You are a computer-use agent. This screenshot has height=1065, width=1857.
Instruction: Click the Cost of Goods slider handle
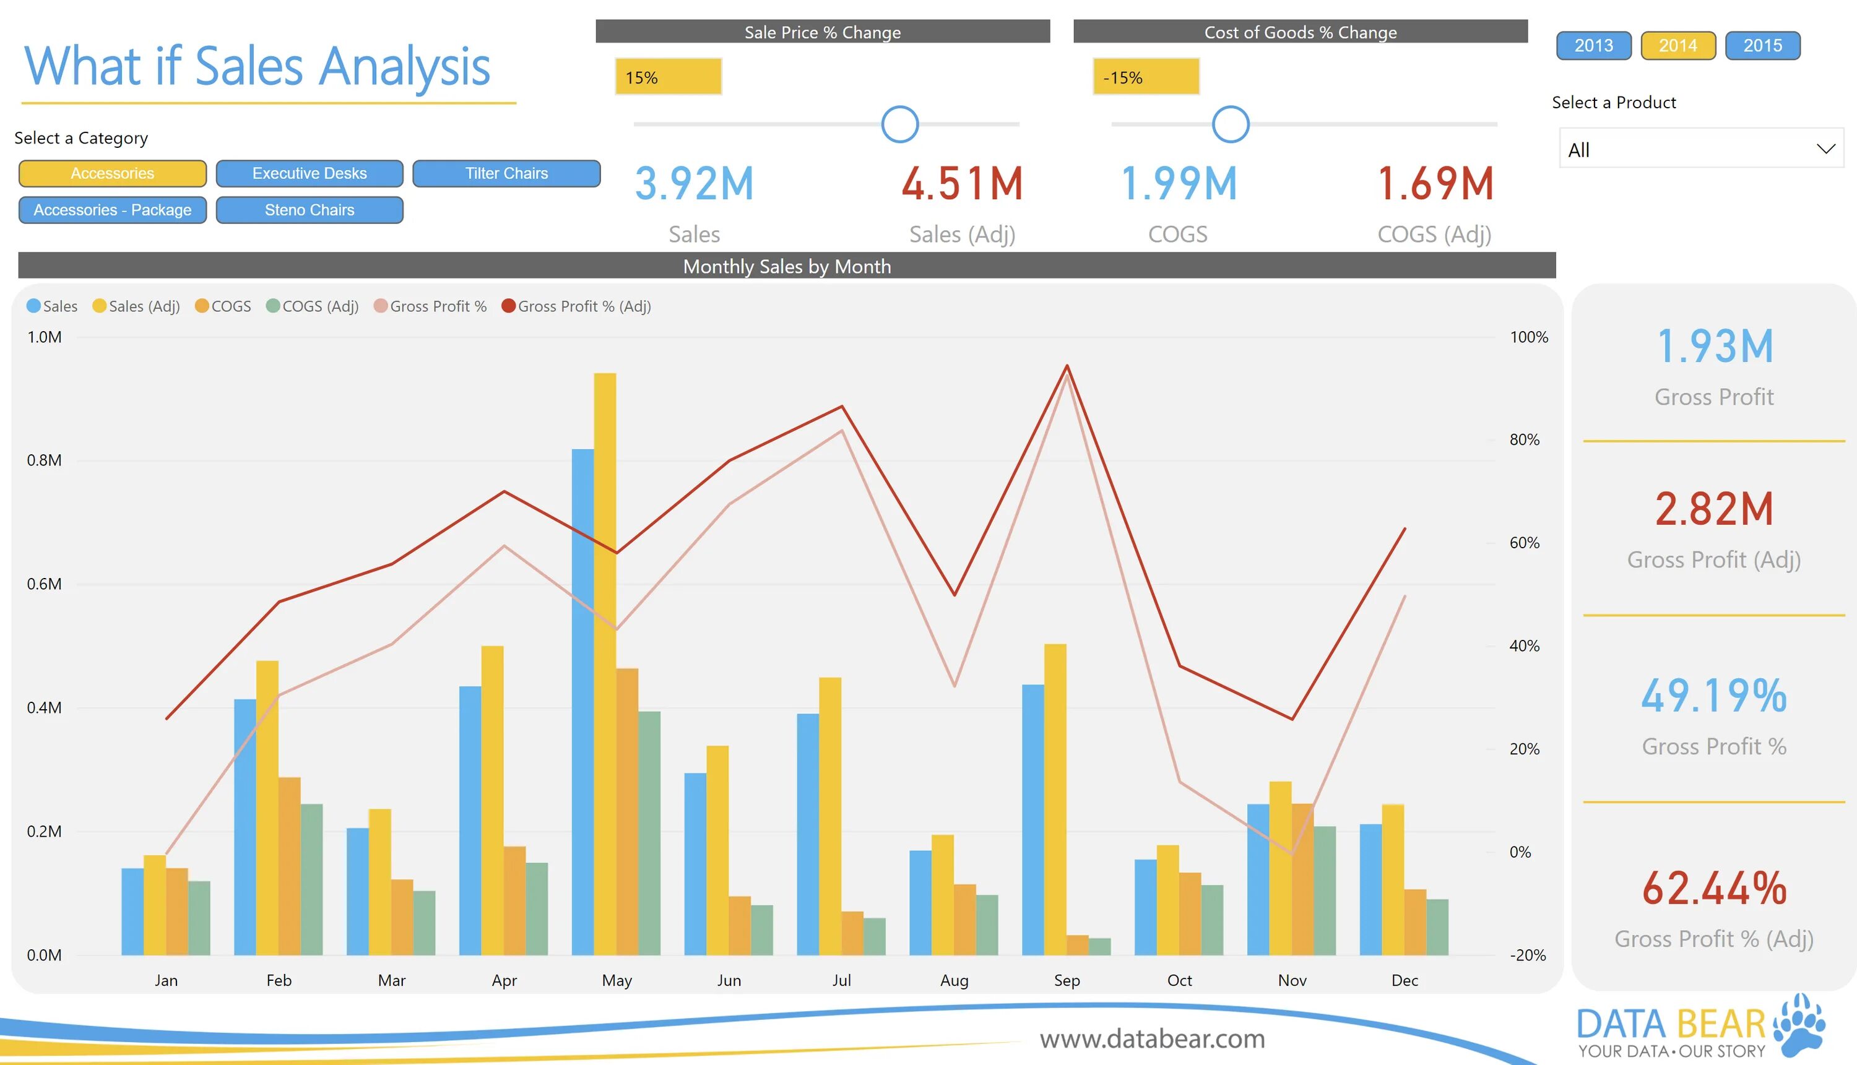(1231, 124)
